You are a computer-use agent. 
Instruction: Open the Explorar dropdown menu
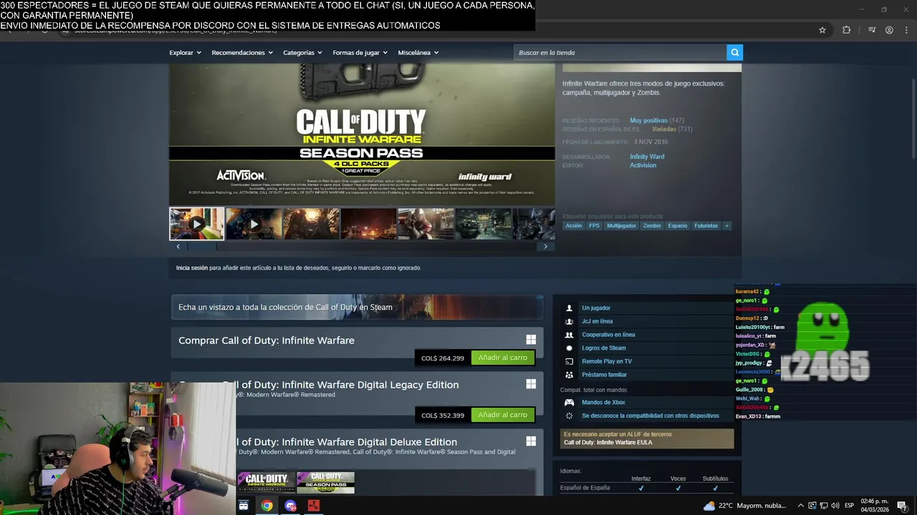(x=185, y=52)
